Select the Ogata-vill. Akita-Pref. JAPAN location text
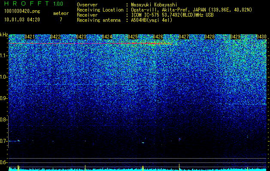 [x=191, y=10]
